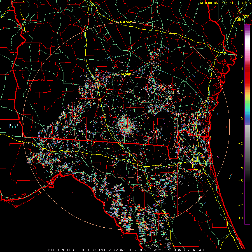Select the -1 value on the color scale
Image resolution: width=252 pixels, height=252 pixels.
click(x=241, y=131)
